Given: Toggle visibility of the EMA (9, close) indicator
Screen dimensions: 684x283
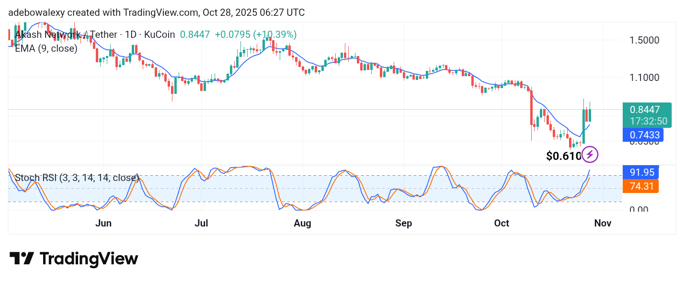Looking at the screenshot, I should pyautogui.click(x=45, y=48).
